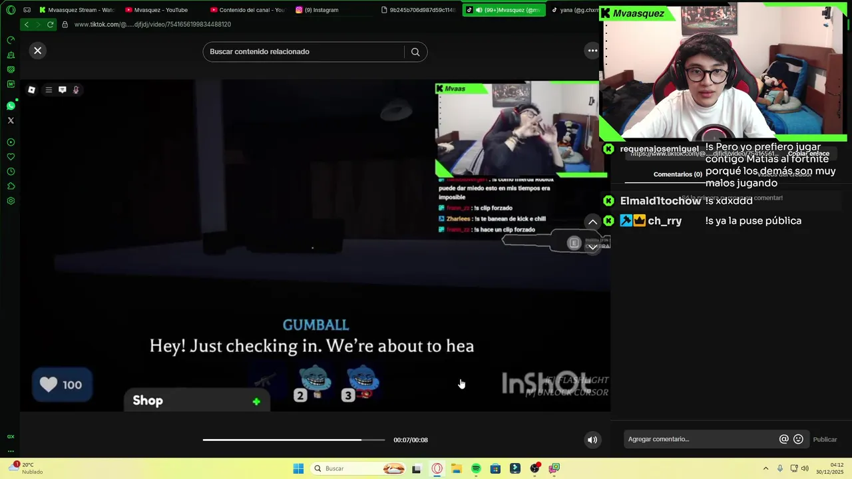
Task: Click the Roblox logo icon in video
Action: pyautogui.click(x=31, y=90)
